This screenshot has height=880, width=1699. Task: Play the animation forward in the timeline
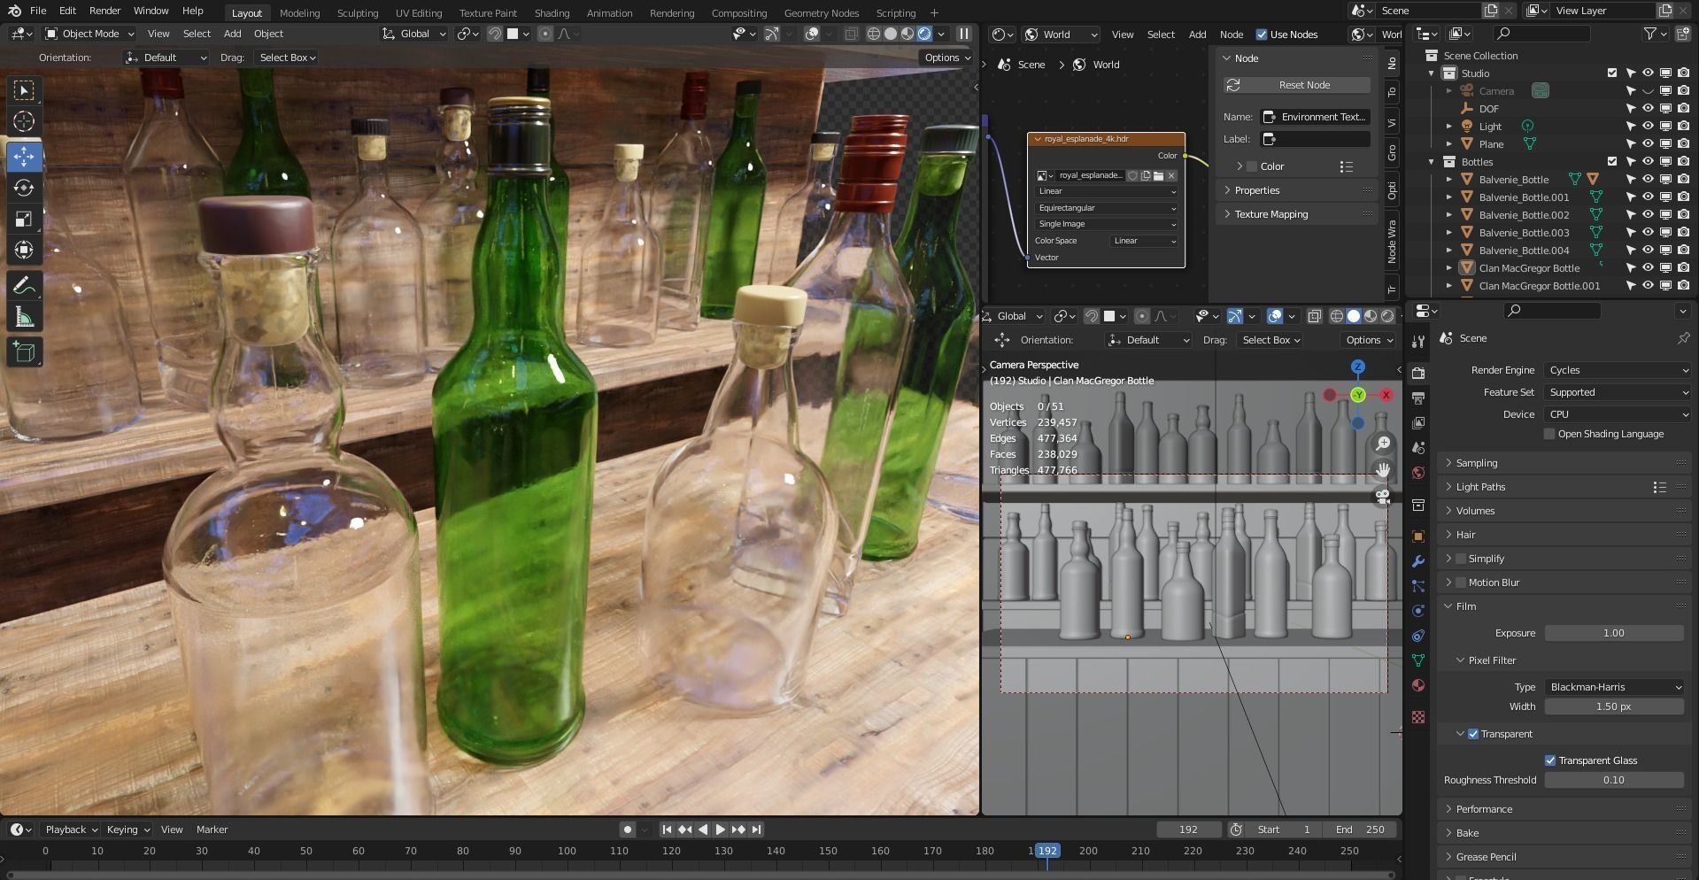click(x=720, y=830)
